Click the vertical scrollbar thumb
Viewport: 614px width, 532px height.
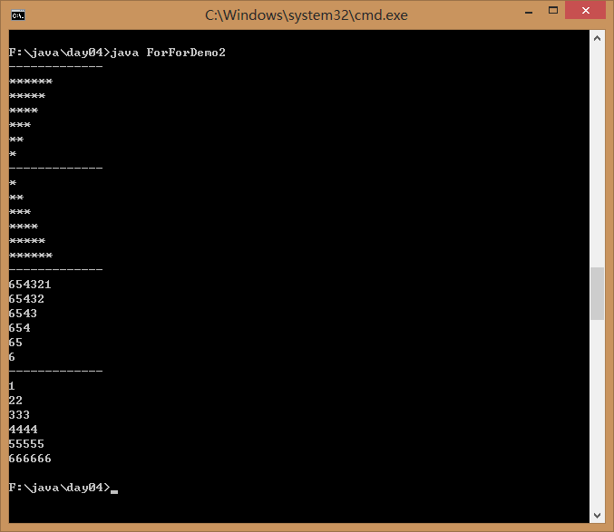[x=597, y=294]
